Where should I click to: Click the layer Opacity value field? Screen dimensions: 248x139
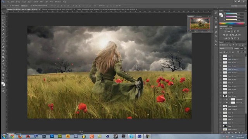(241, 49)
